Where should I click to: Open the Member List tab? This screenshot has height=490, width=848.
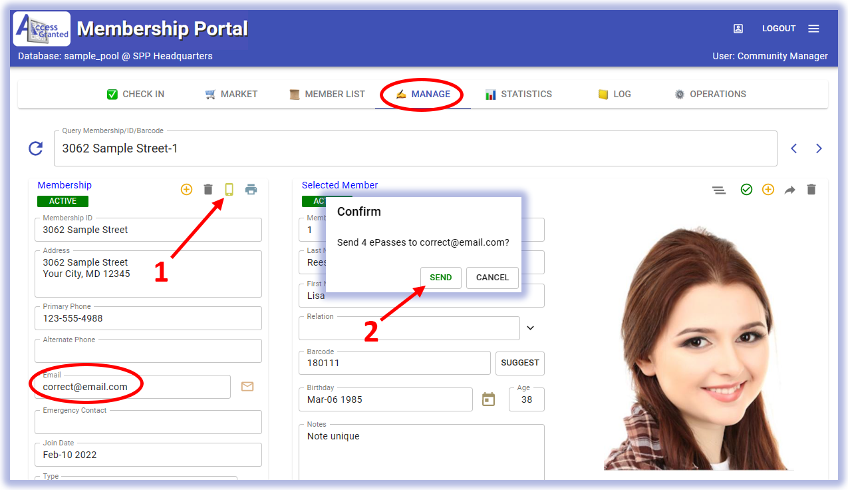tap(327, 94)
